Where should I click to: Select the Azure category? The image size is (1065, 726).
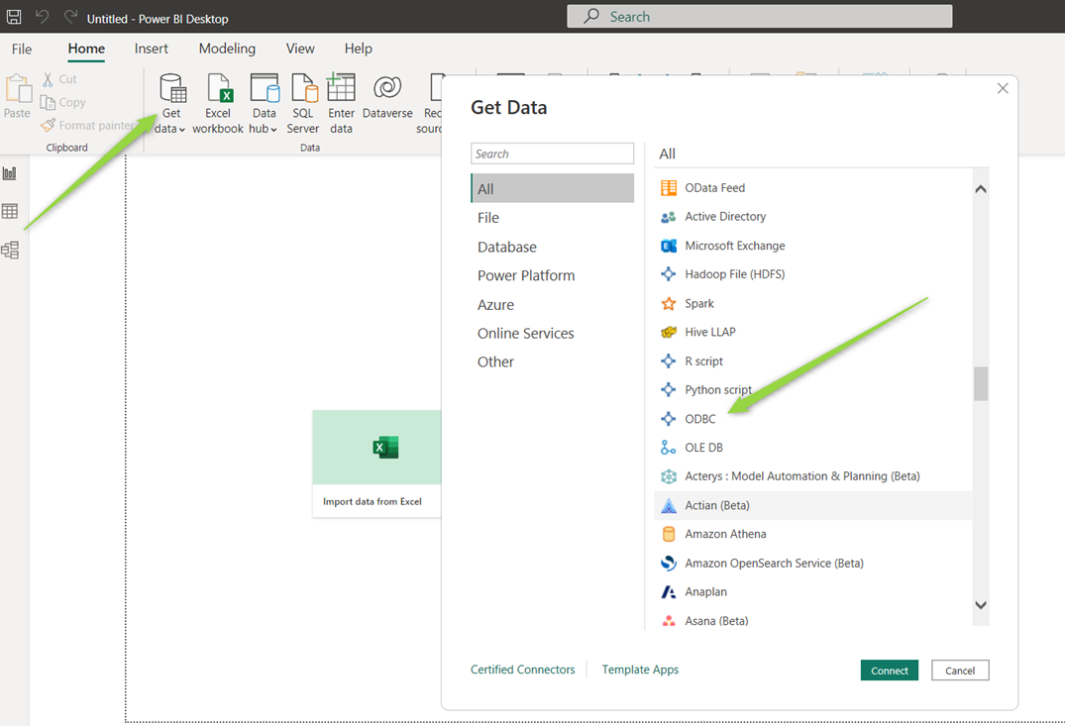click(552, 305)
